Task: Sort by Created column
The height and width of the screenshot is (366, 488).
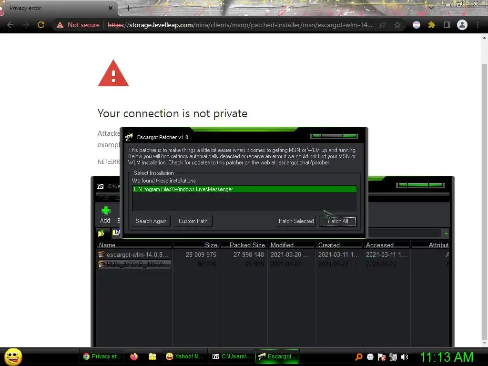Action: pos(339,245)
